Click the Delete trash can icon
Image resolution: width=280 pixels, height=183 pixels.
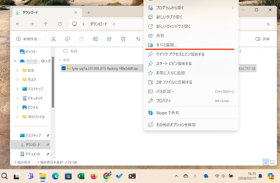tap(123, 39)
